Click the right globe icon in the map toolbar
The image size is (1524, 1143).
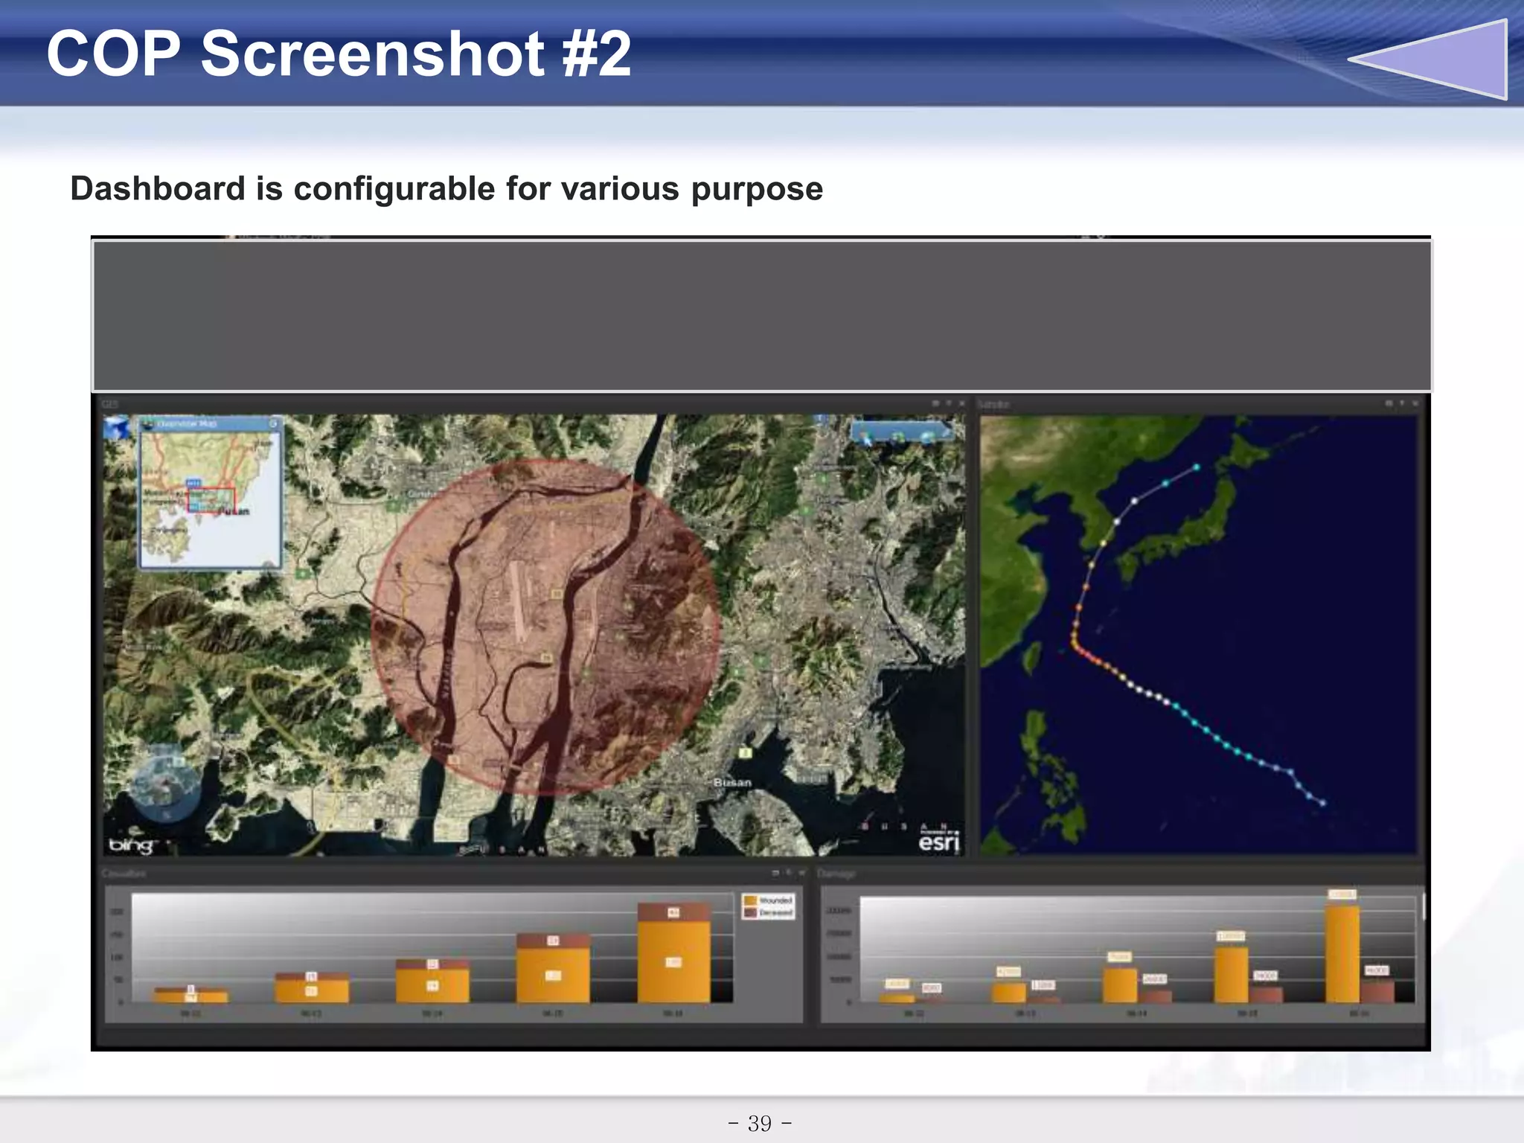[927, 437]
